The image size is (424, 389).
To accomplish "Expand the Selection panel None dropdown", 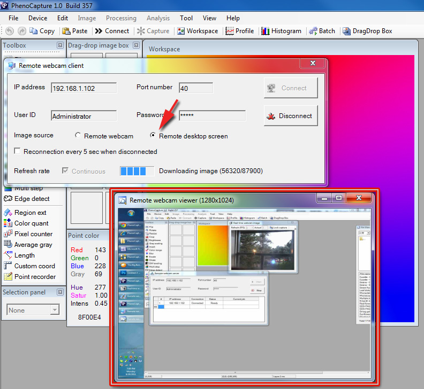I will [55, 310].
